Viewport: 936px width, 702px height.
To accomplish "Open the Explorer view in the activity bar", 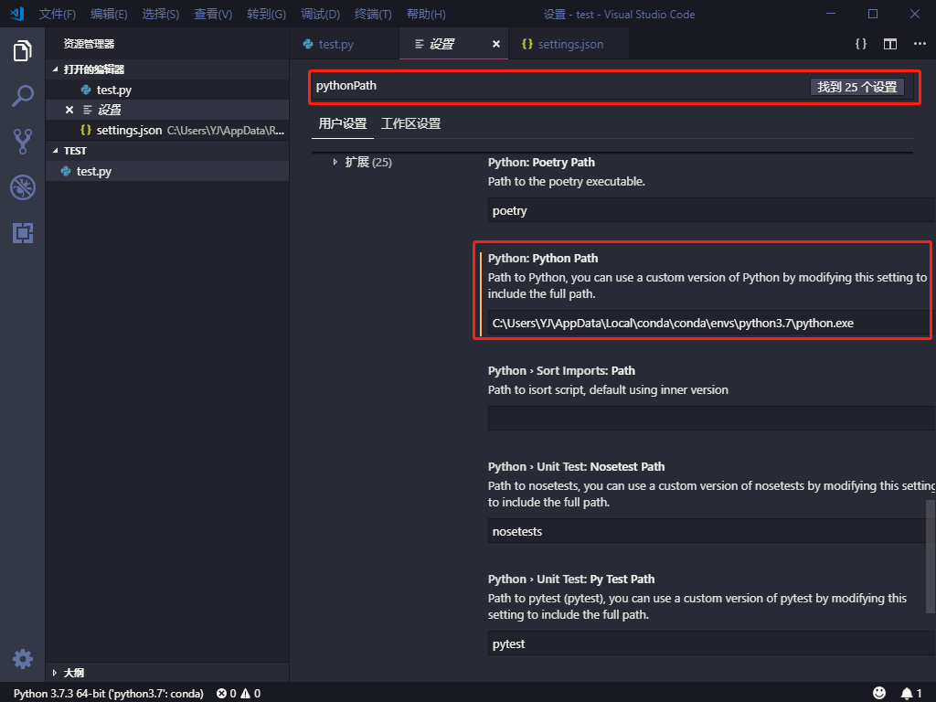I will pyautogui.click(x=23, y=51).
